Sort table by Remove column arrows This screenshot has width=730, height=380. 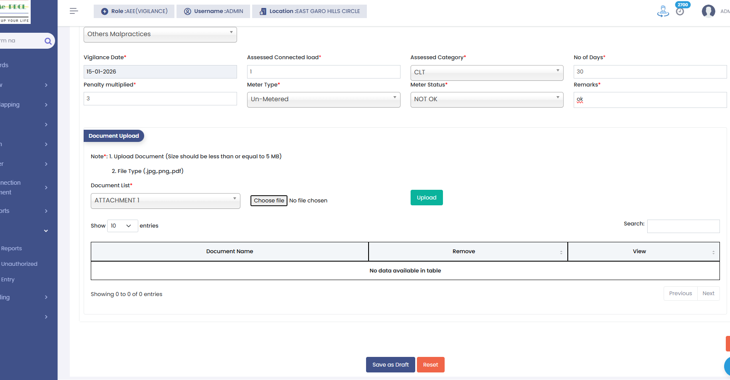(561, 252)
